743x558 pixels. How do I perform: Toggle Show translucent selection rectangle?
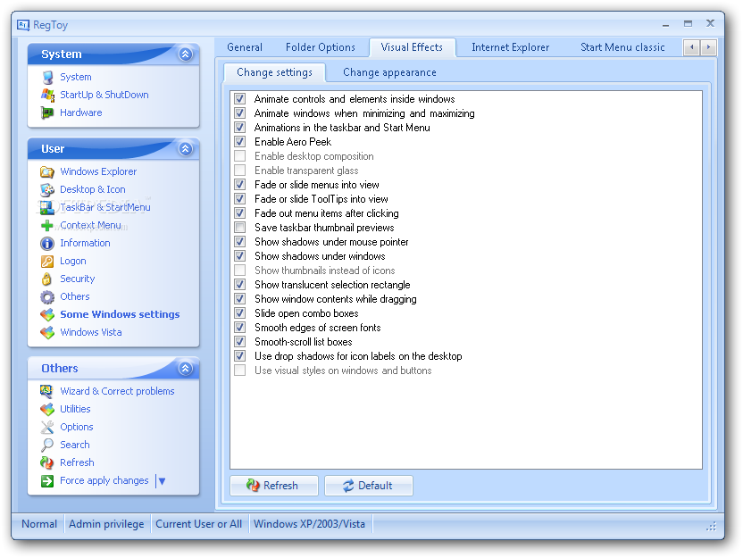point(240,285)
